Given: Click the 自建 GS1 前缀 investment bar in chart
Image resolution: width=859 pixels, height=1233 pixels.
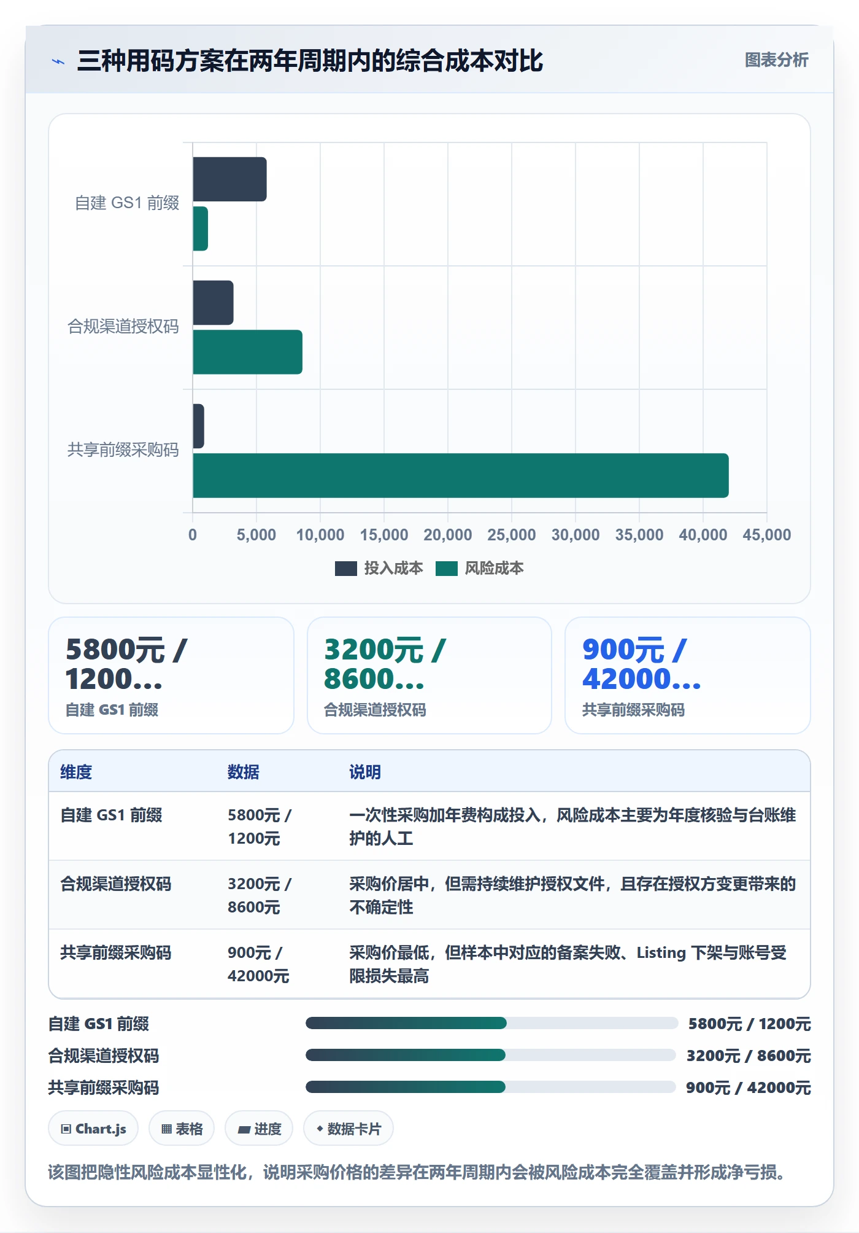Looking at the screenshot, I should (x=229, y=179).
